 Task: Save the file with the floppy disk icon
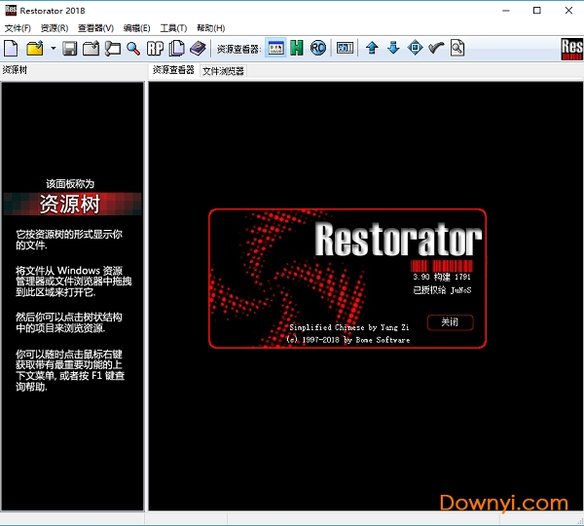[69, 48]
